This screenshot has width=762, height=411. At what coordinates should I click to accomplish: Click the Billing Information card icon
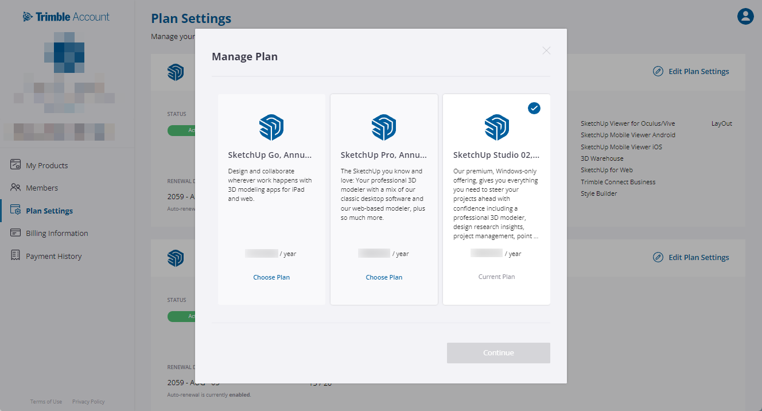click(15, 232)
